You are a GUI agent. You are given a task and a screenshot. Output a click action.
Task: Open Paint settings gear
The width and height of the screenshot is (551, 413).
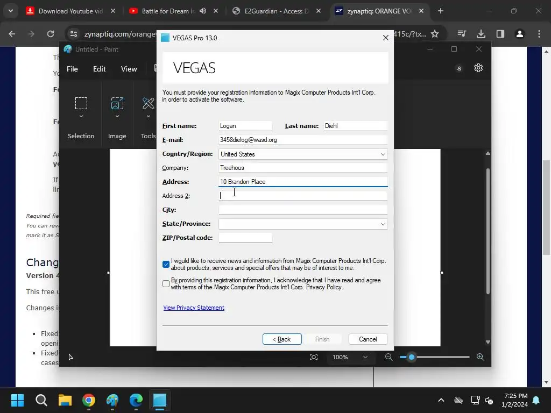tap(478, 68)
